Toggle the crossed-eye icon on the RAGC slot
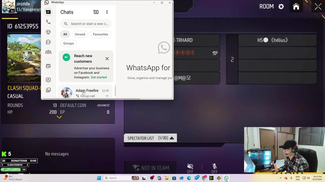325x182 pixels. click(215, 53)
